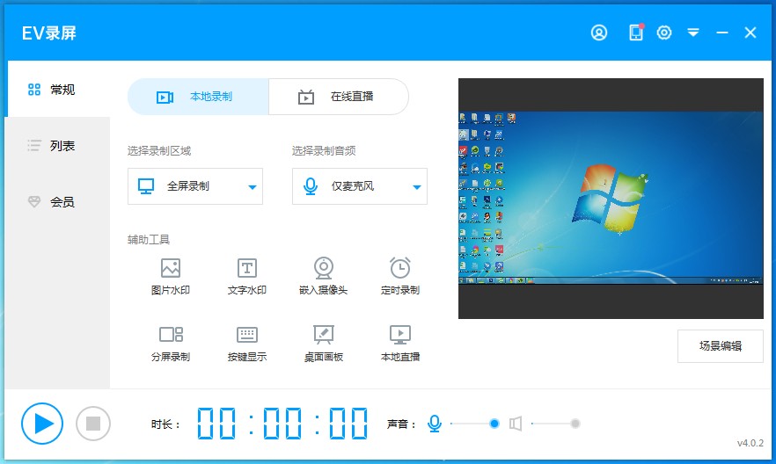The image size is (776, 464).
Task: Switch to the 列表 list tab
Action: point(58,146)
